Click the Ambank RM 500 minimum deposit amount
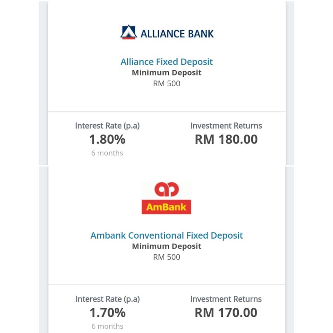 click(166, 257)
